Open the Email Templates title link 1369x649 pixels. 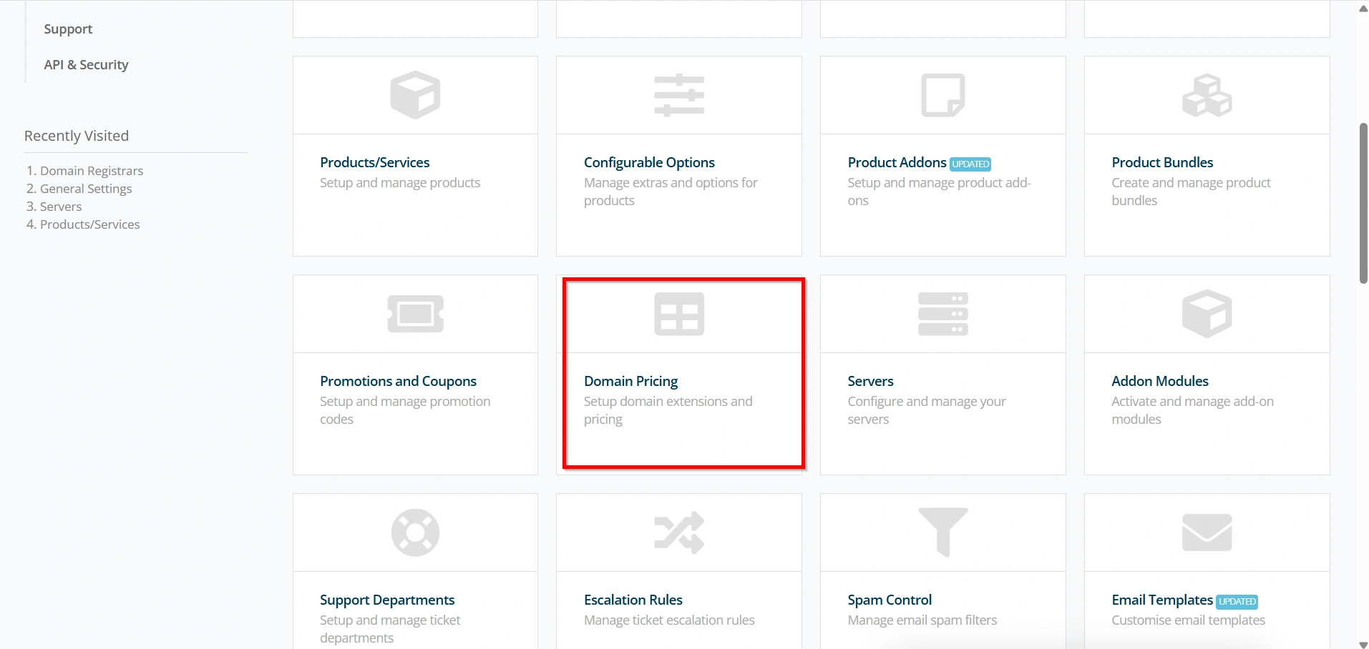[1162, 600]
